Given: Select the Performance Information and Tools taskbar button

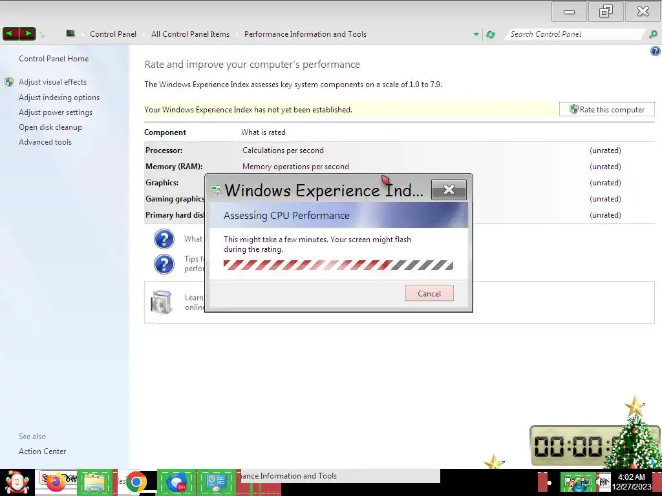Looking at the screenshot, I should click(340, 476).
